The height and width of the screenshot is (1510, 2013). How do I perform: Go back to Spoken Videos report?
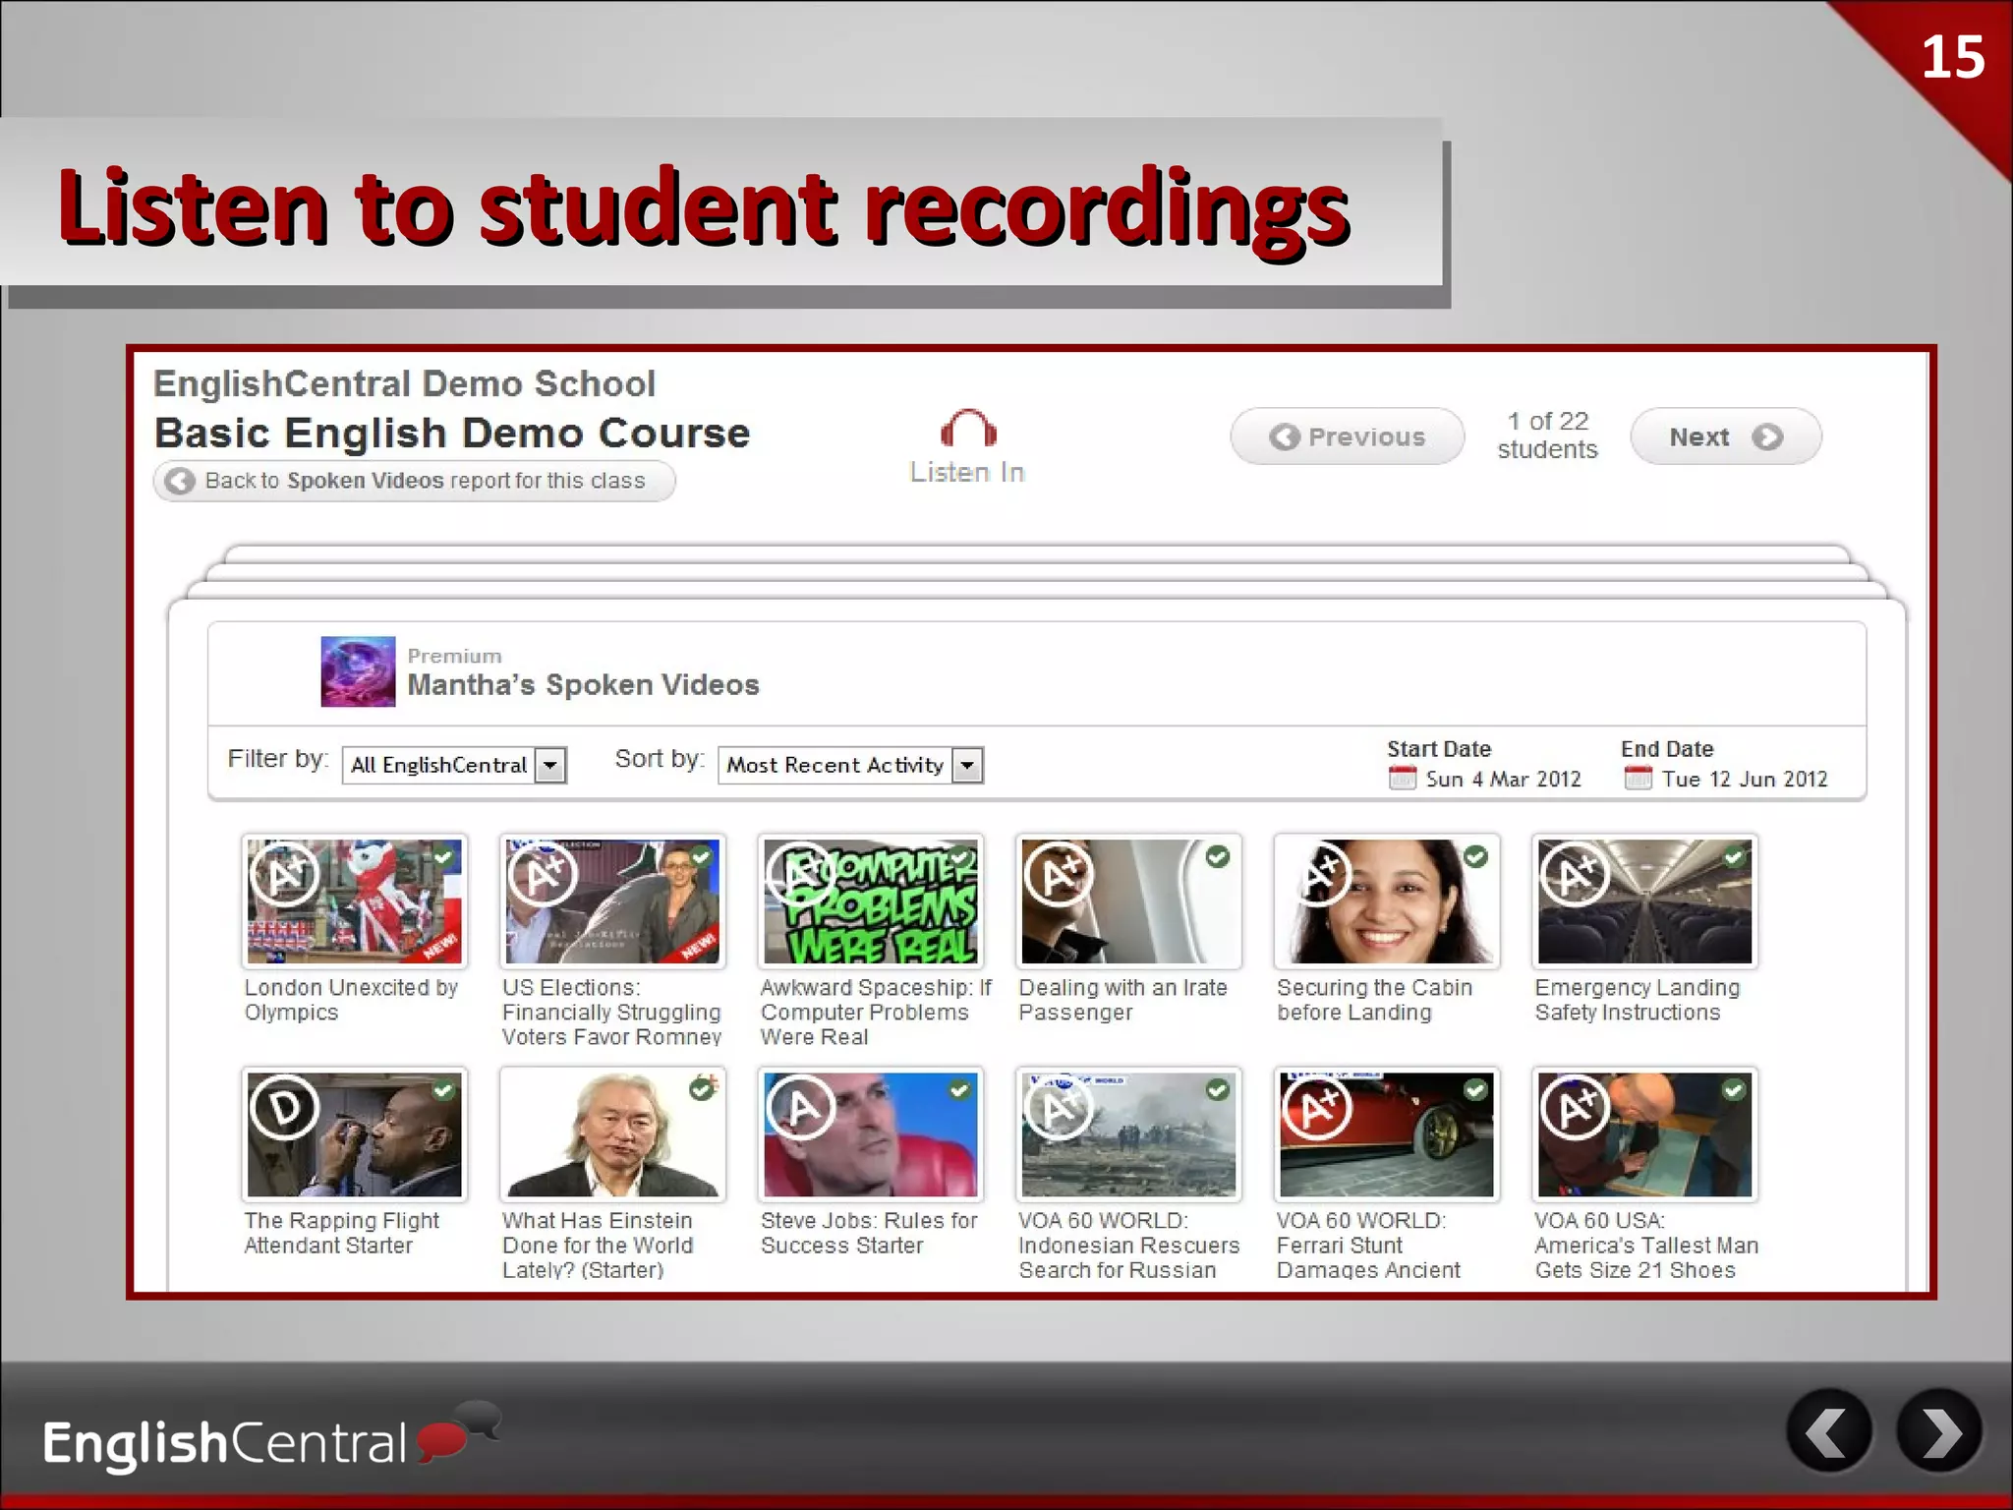point(415,481)
